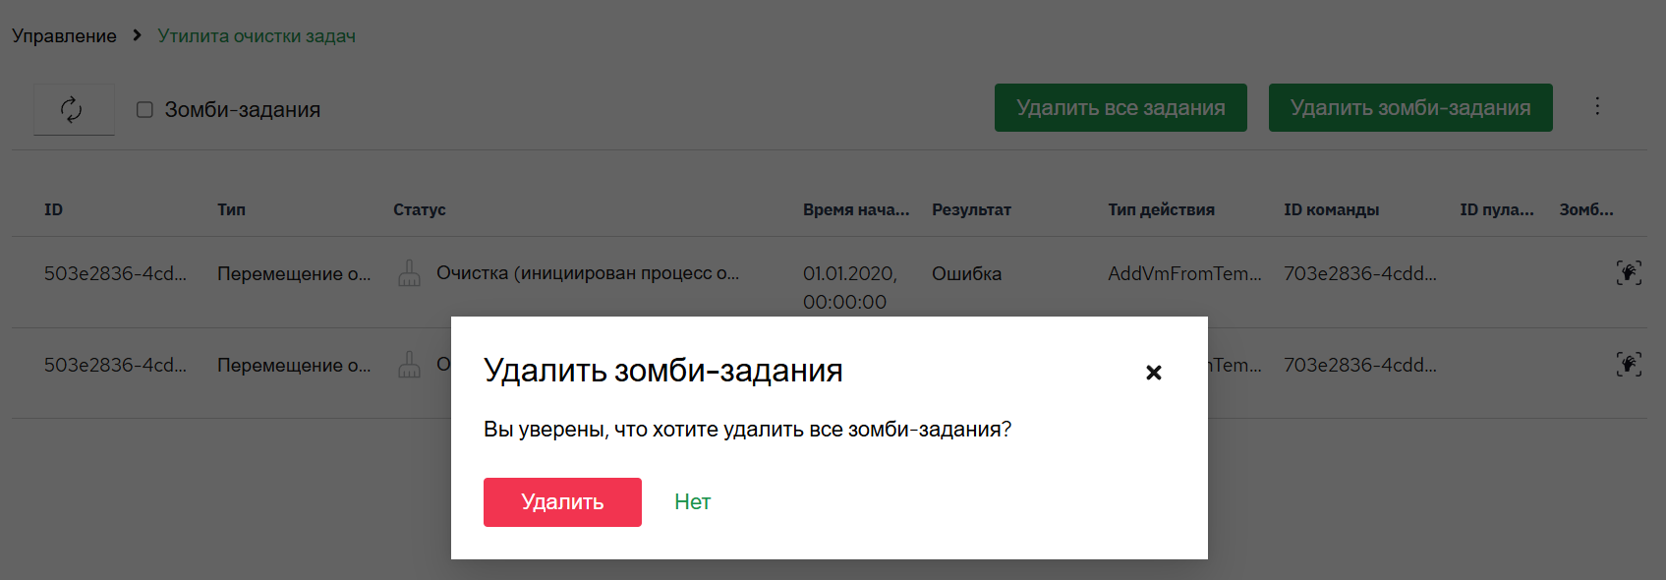The height and width of the screenshot is (580, 1666).
Task: Click Перемещение о... in second row
Action: click(x=294, y=365)
